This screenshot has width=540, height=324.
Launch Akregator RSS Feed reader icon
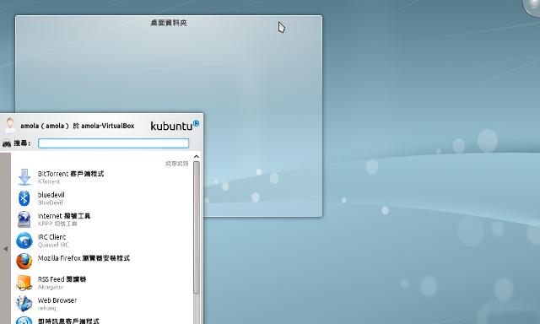tap(24, 283)
